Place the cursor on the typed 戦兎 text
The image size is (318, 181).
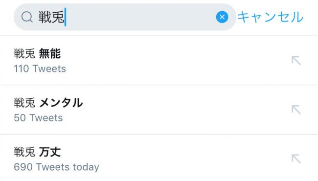pos(51,17)
